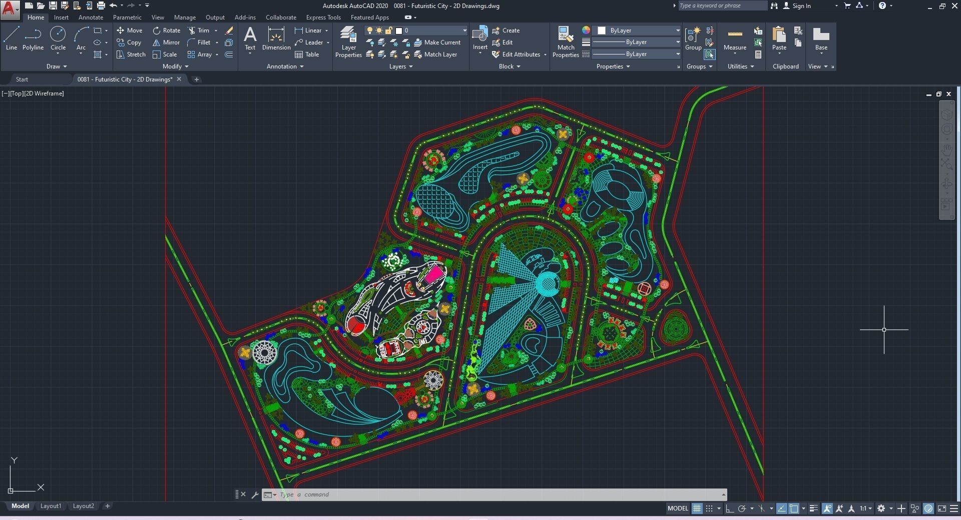Screen dimensions: 961x520
Task: Click Create block button
Action: click(506, 30)
